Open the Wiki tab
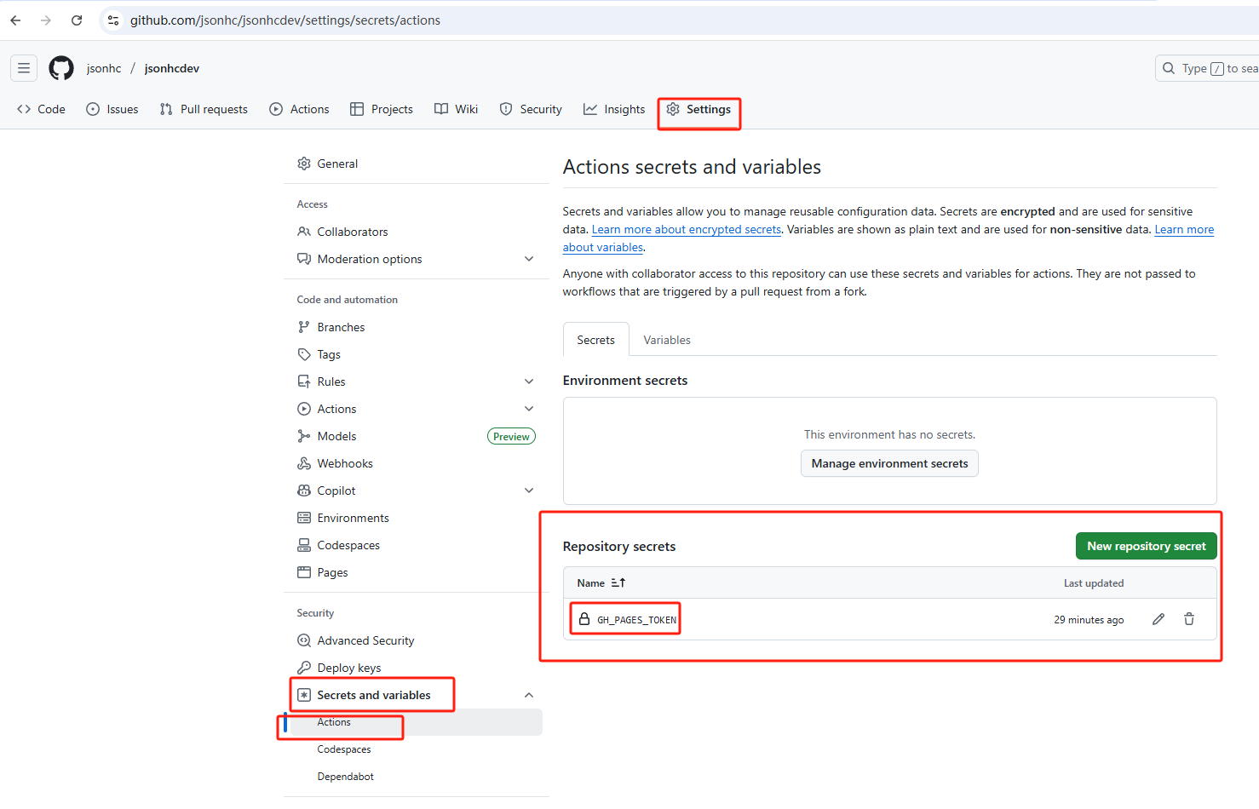This screenshot has width=1259, height=809. tap(456, 109)
